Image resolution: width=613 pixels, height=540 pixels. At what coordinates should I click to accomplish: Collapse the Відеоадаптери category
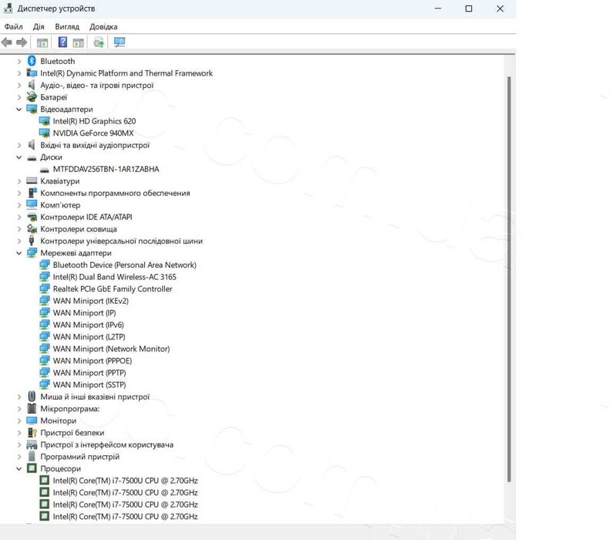[19, 109]
